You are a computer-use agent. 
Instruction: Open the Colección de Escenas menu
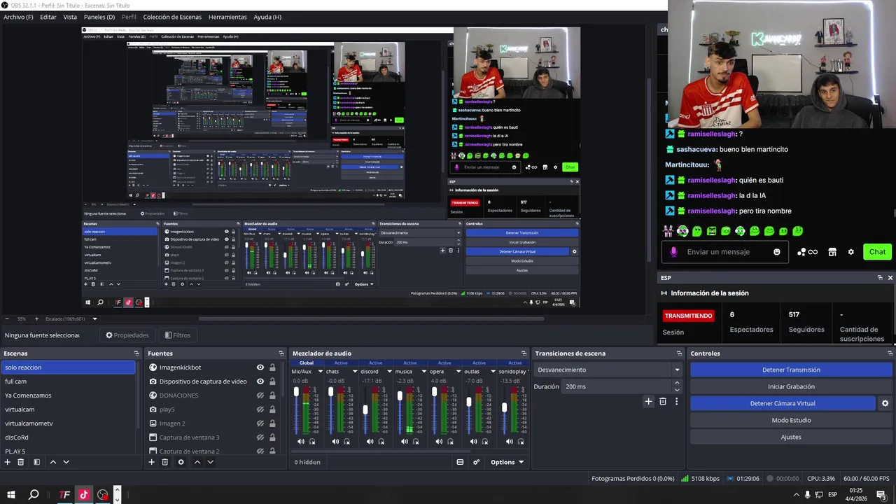173,17
